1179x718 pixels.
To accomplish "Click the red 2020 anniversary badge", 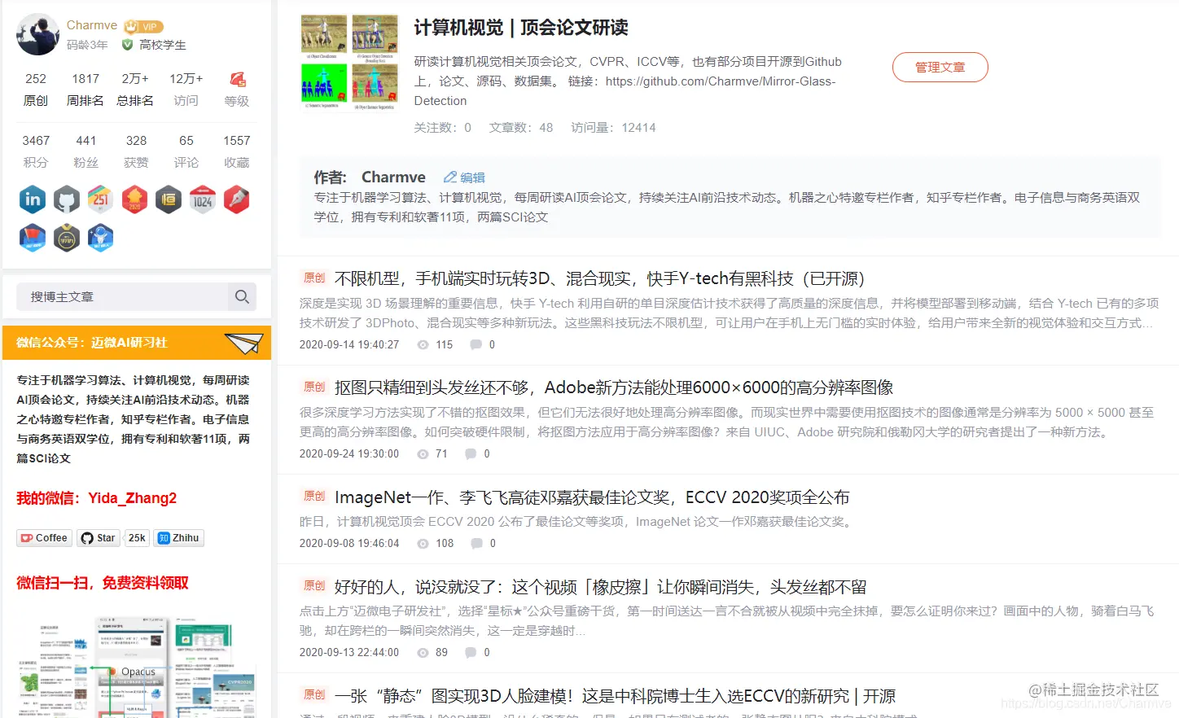I will click(x=134, y=199).
